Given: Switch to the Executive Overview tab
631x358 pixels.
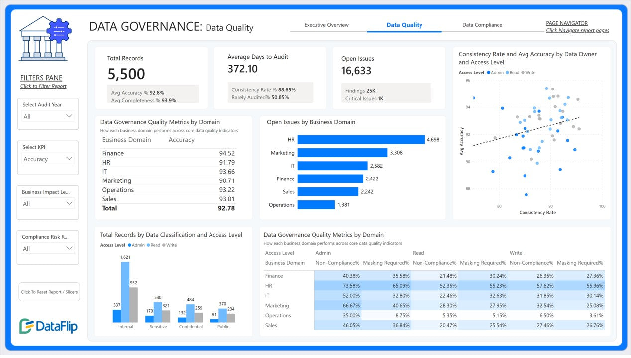Looking at the screenshot, I should [326, 25].
